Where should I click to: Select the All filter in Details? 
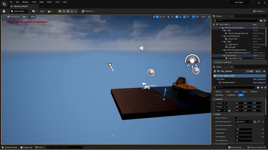pyautogui.click(x=241, y=95)
